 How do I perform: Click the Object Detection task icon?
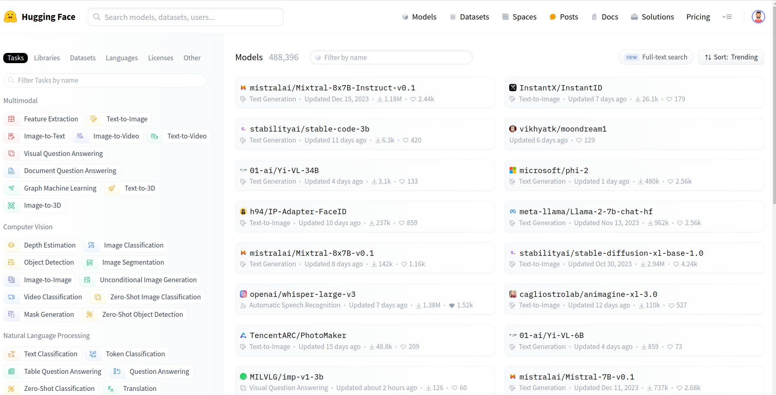[11, 262]
